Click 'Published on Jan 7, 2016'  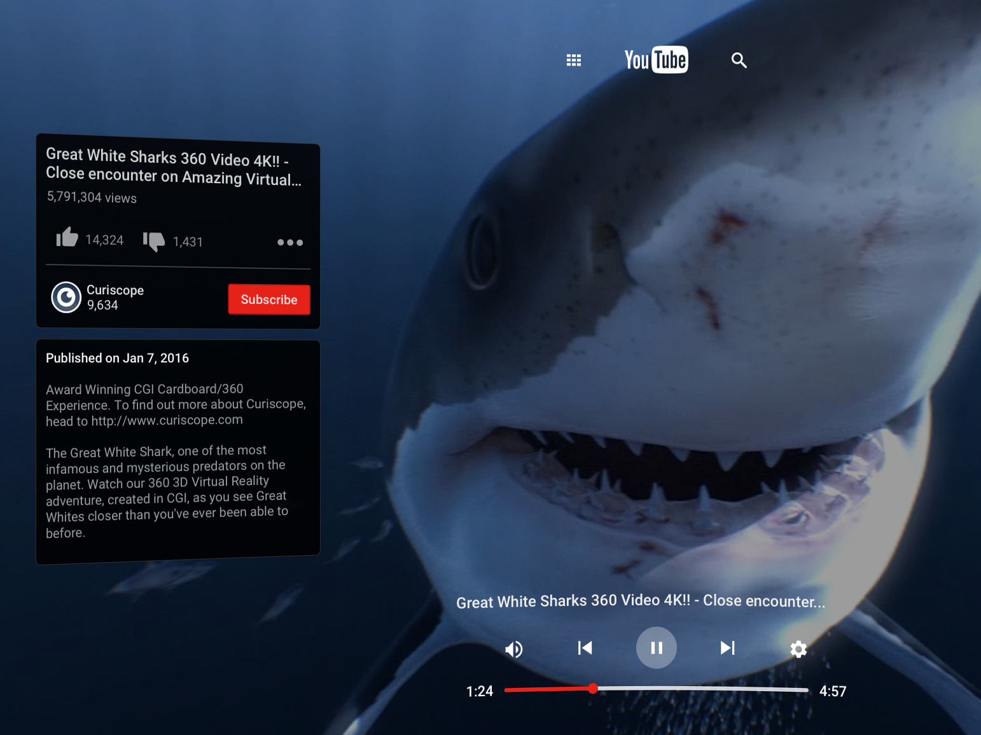pyautogui.click(x=117, y=358)
